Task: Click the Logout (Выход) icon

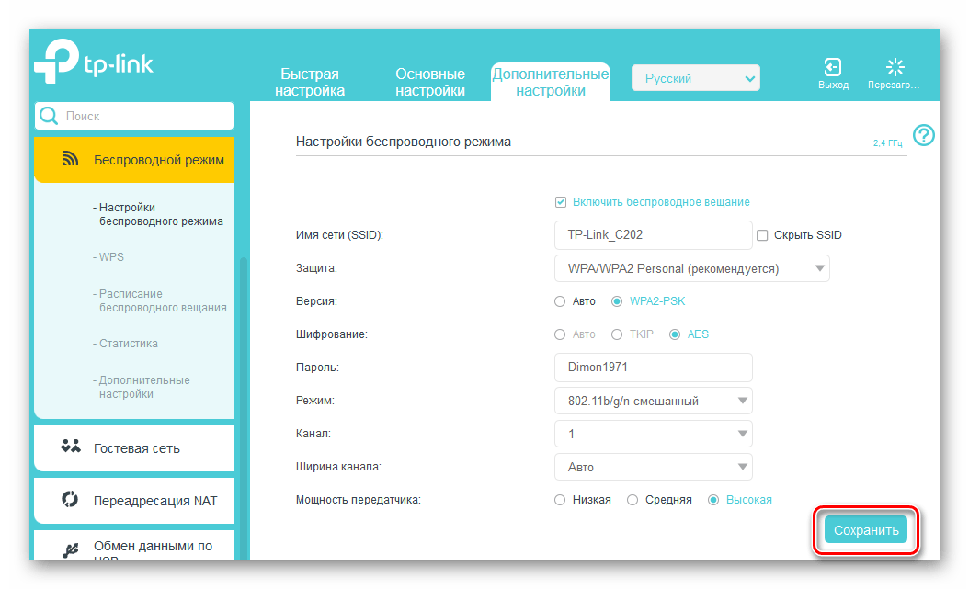Action: [x=833, y=69]
